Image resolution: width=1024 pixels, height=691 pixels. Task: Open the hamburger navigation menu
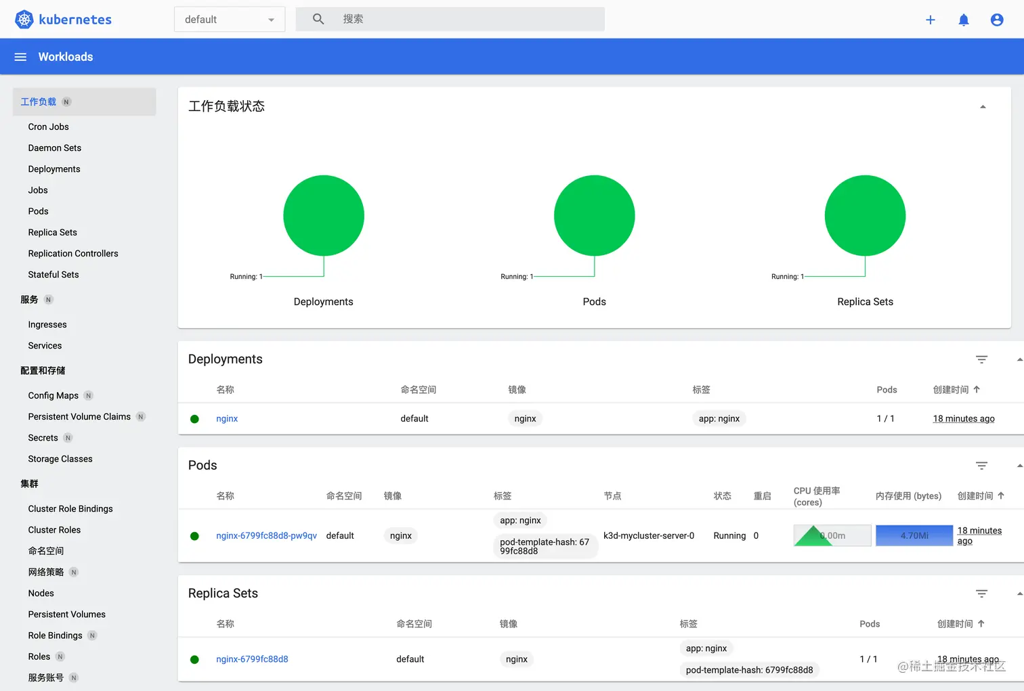click(x=20, y=57)
